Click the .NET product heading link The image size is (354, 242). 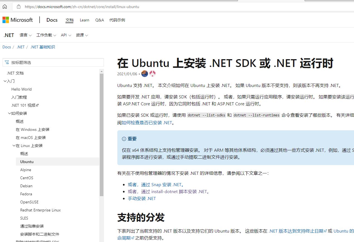[9, 35]
